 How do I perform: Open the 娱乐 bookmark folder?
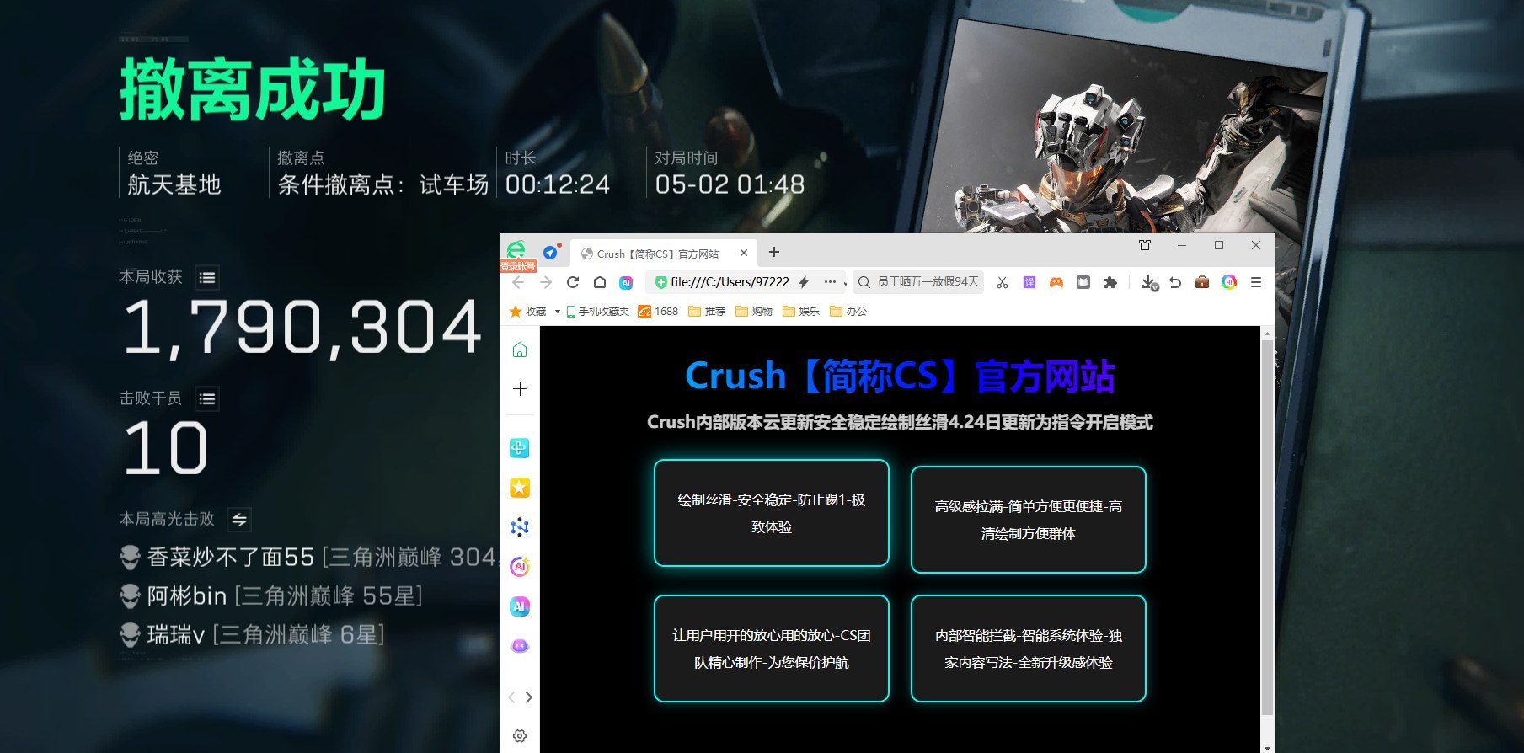[x=801, y=312]
